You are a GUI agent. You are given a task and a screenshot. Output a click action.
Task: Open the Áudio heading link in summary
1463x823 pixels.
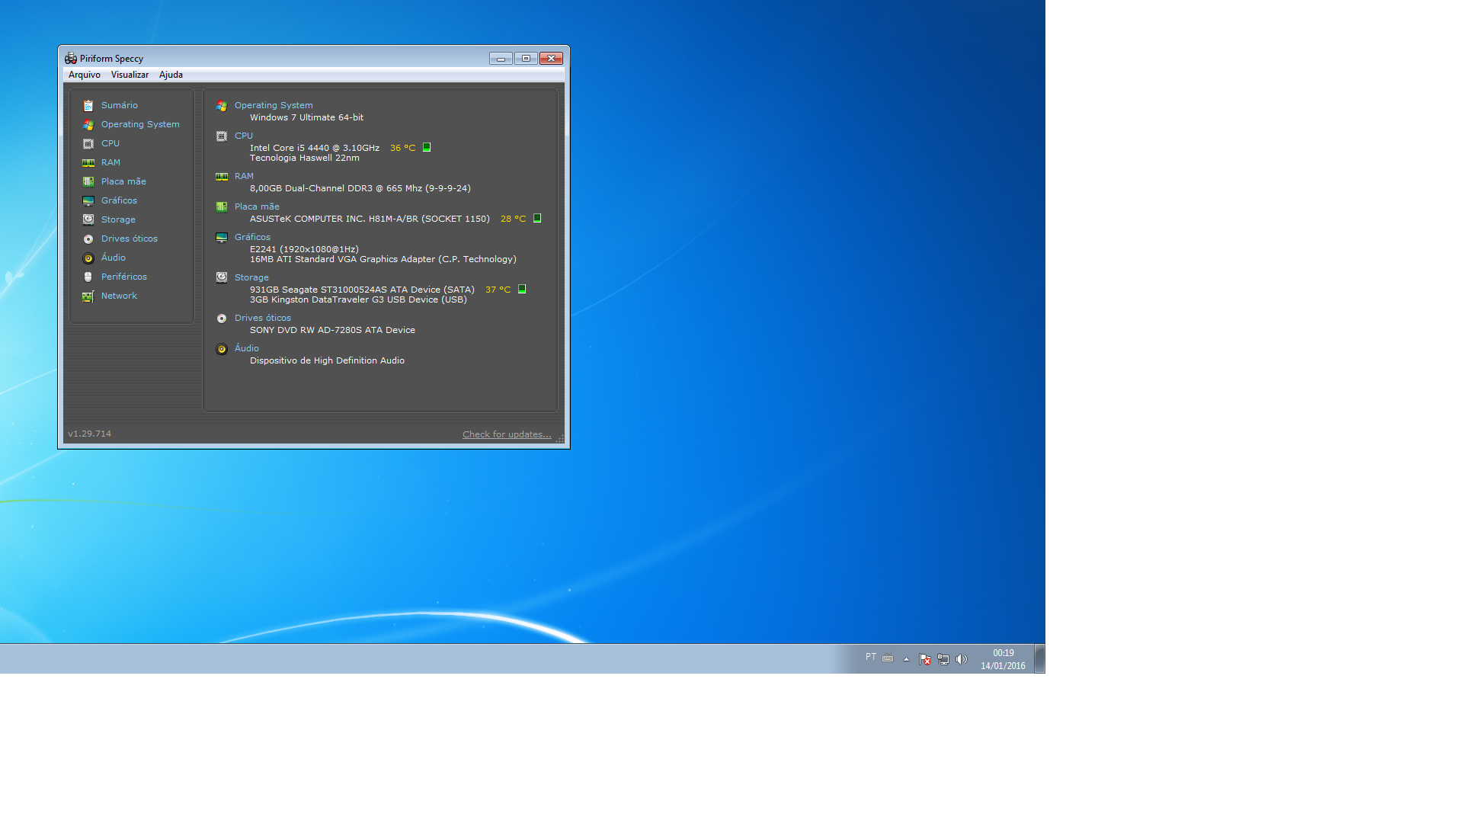(x=247, y=348)
